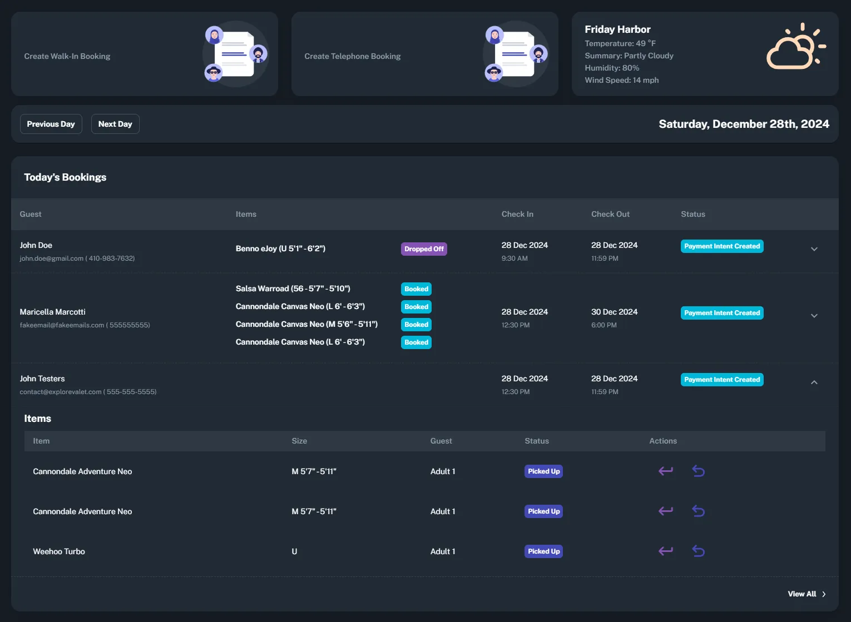Click the partly cloudy weather icon

795,47
